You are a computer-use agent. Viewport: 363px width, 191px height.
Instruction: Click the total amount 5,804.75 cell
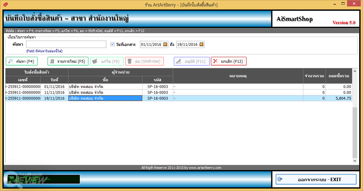coord(339,98)
